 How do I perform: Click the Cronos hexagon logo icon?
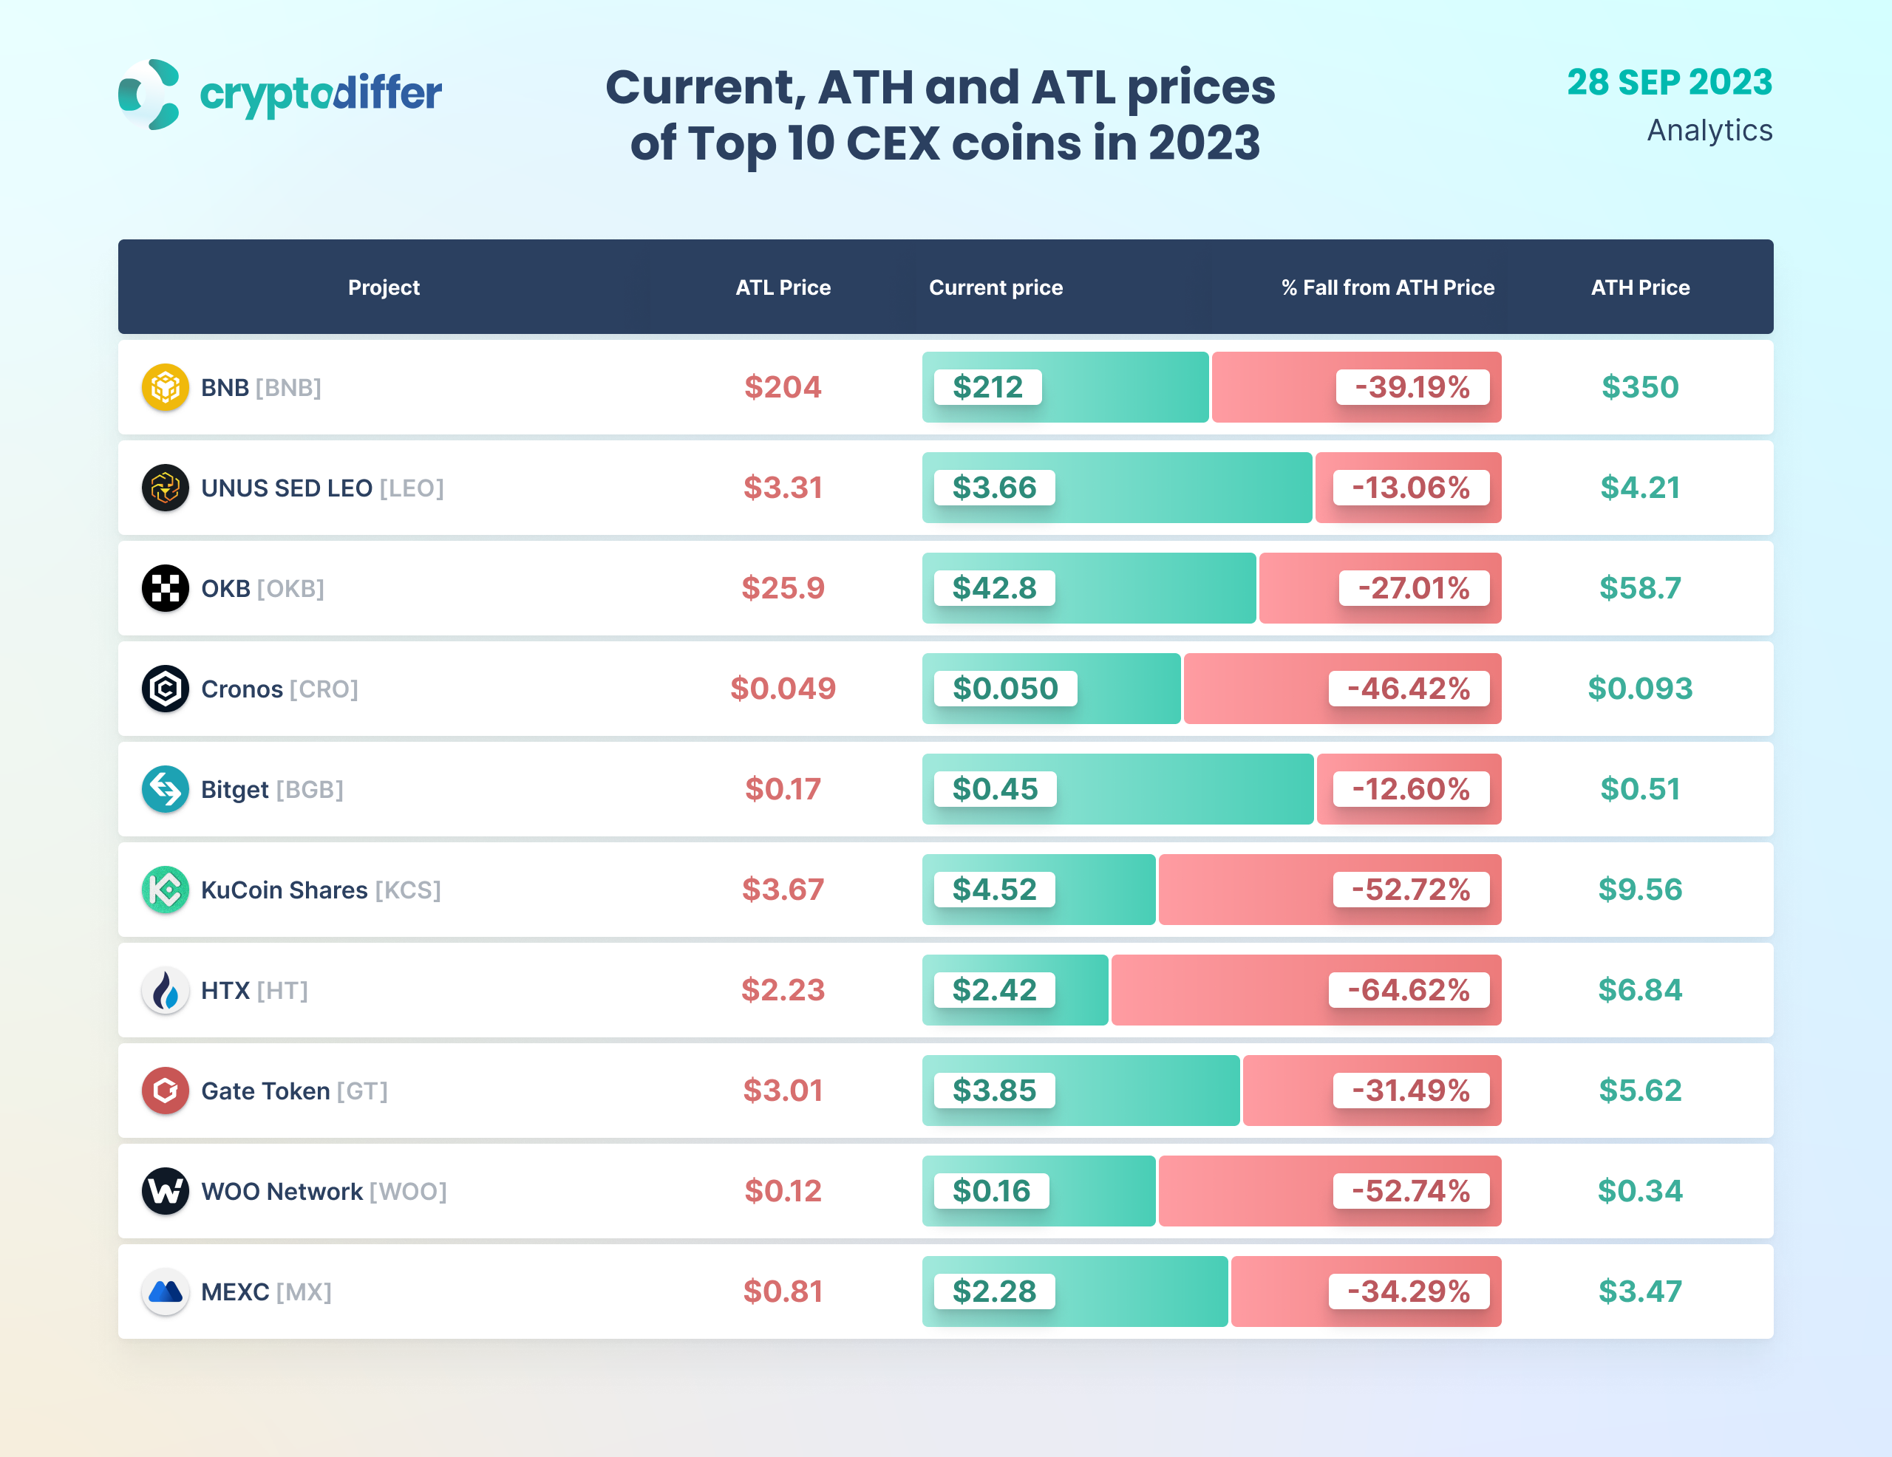tap(165, 689)
